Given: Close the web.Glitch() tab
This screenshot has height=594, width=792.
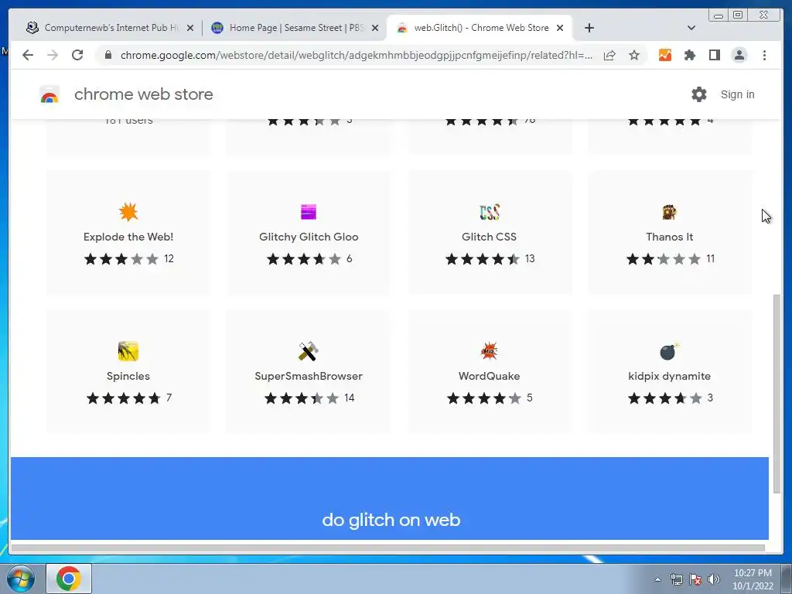Looking at the screenshot, I should pyautogui.click(x=560, y=28).
